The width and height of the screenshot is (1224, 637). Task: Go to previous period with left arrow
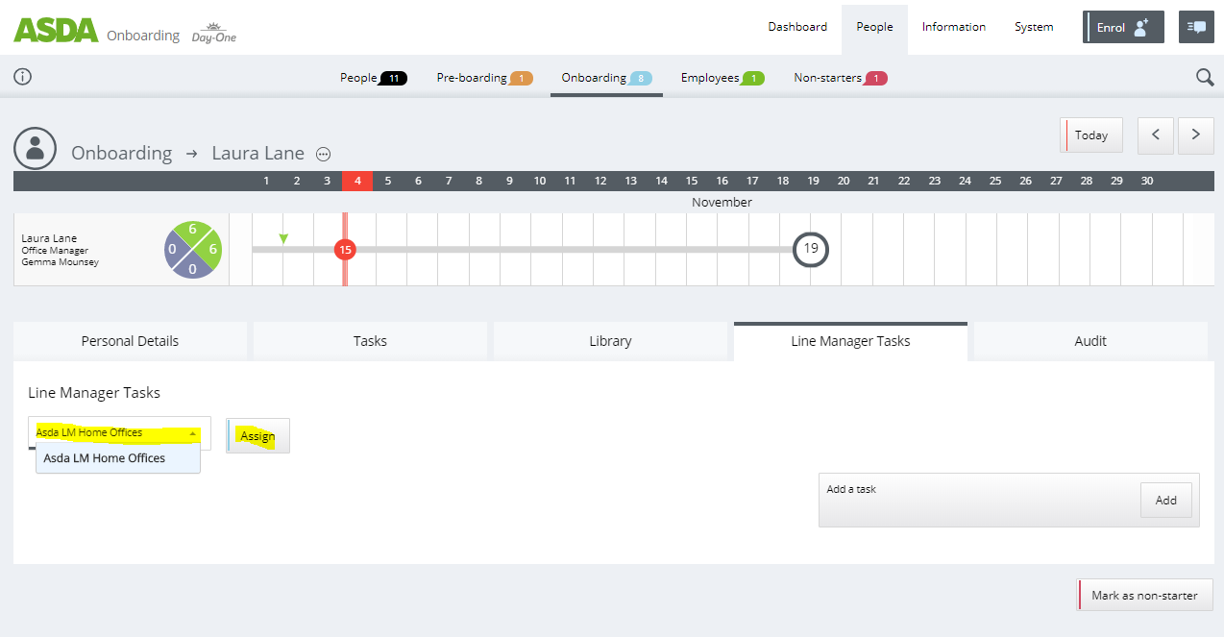(x=1156, y=135)
